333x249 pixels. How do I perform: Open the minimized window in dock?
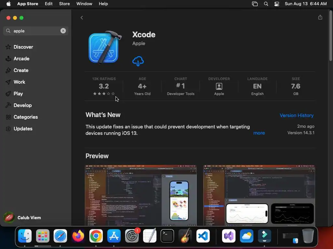click(290, 237)
